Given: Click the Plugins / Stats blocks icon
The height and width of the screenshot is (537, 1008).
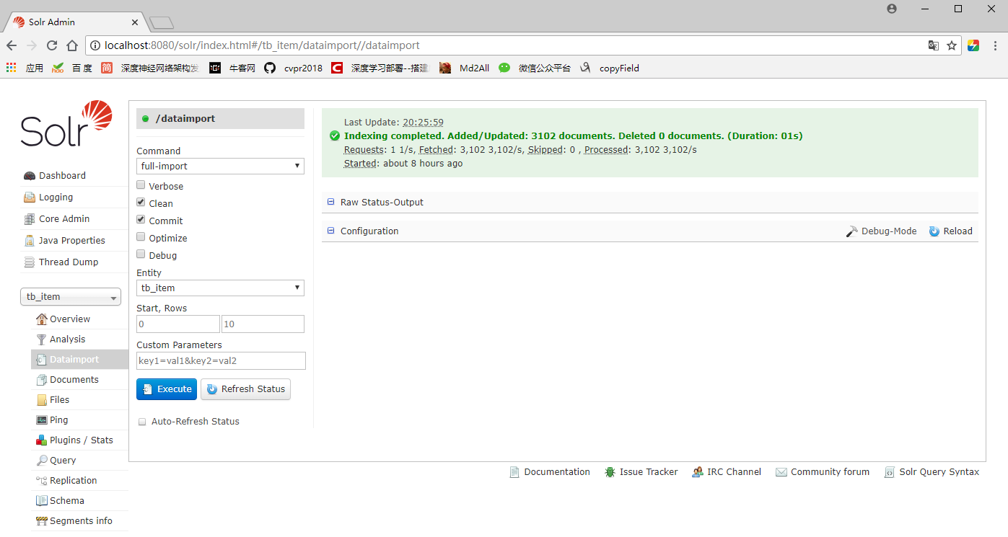Looking at the screenshot, I should coord(42,440).
